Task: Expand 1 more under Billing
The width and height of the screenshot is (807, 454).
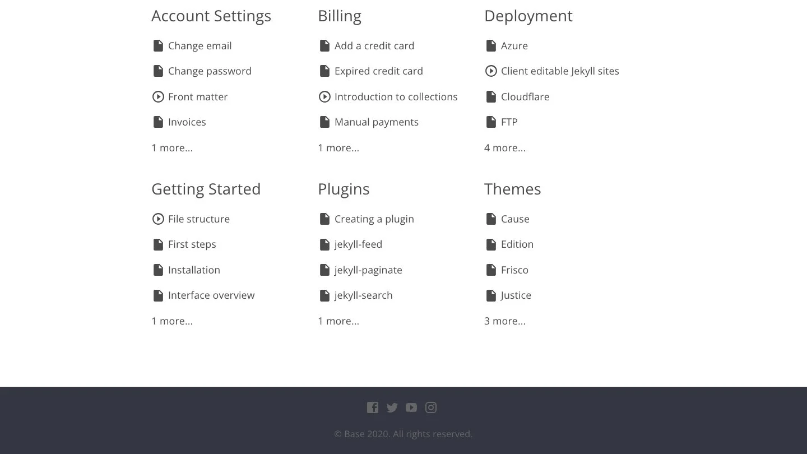Action: pyautogui.click(x=338, y=148)
